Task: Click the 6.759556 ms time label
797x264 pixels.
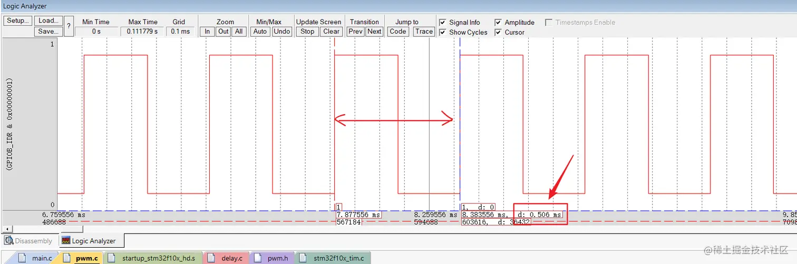Action: (x=64, y=215)
